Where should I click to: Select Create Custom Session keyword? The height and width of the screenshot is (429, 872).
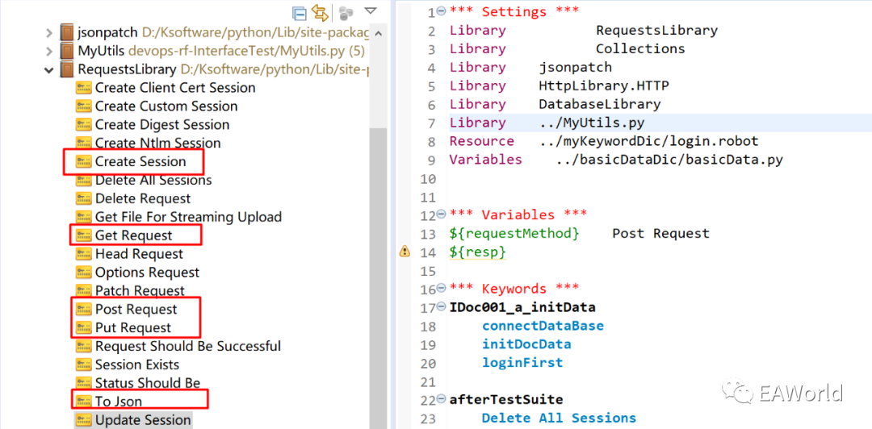pyautogui.click(x=166, y=106)
